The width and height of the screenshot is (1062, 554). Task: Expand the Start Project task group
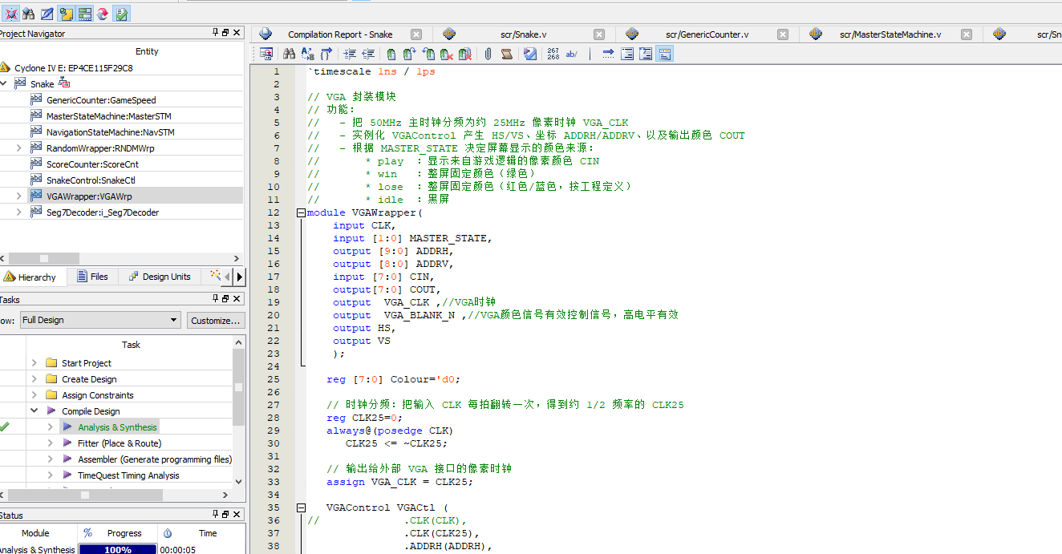point(34,362)
